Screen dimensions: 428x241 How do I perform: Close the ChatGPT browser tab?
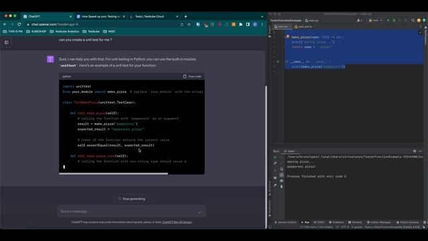[x=70, y=16]
